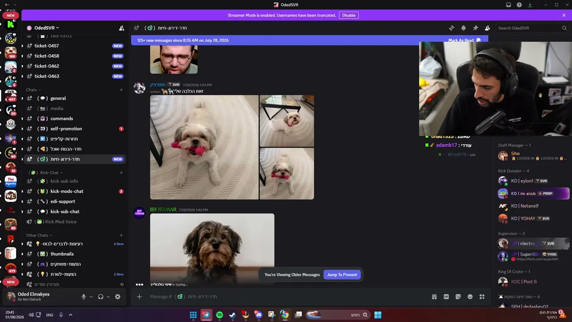
Task: Click the plus attachment button
Action: click(139, 297)
